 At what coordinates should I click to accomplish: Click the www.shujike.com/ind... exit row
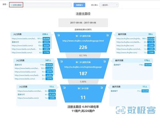(x=135, y=49)
